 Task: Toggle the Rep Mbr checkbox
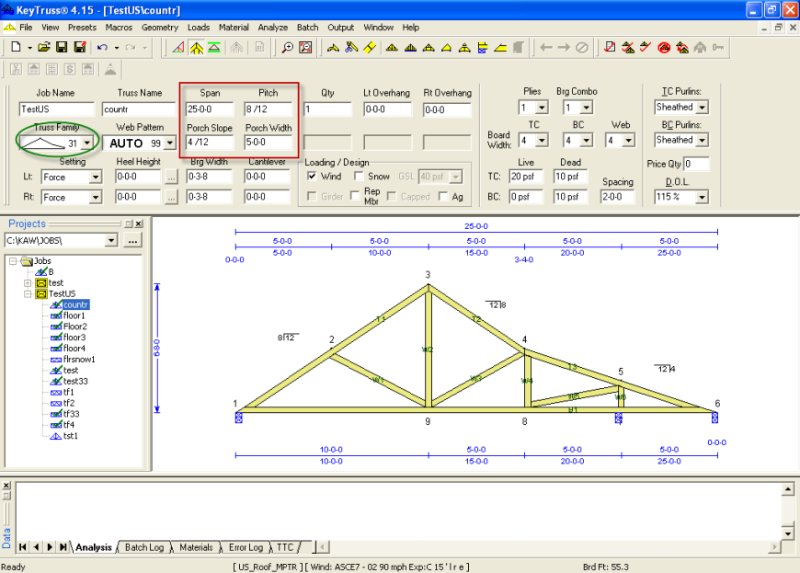356,197
